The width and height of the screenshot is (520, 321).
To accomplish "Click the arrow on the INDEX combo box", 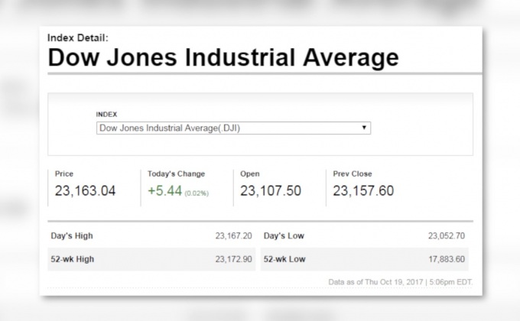I will (364, 128).
